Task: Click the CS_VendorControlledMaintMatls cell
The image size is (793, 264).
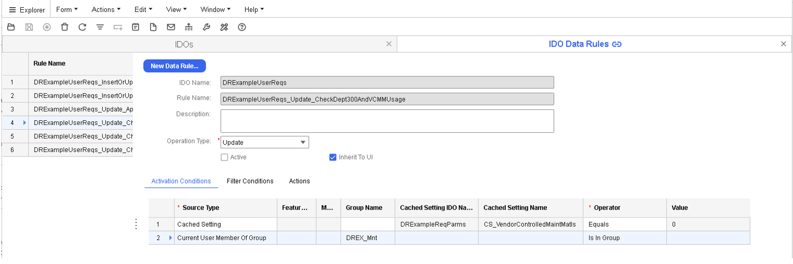Action: [531, 225]
